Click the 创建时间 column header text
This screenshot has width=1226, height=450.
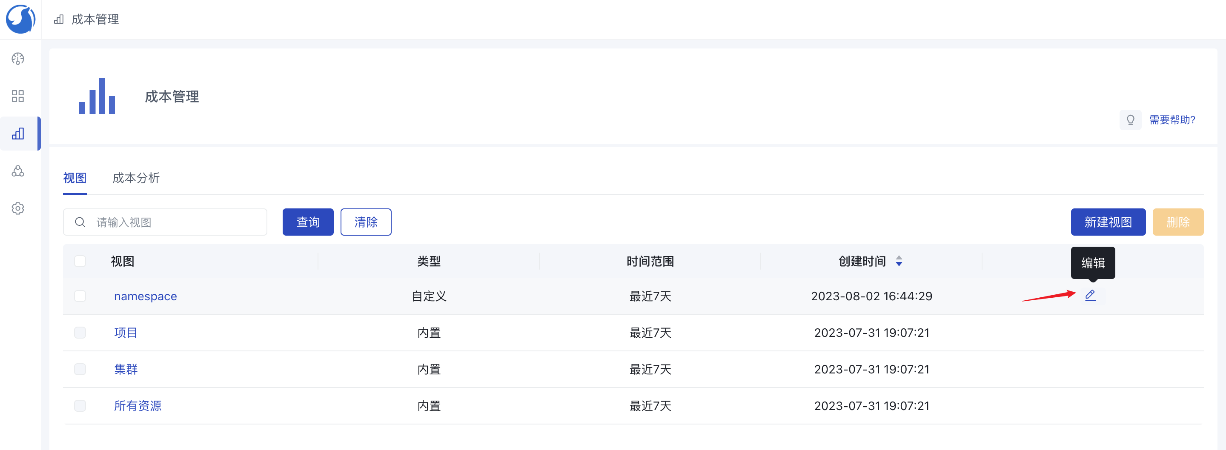pos(862,261)
